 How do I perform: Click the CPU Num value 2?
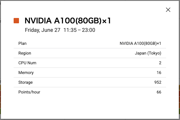pos(160,63)
